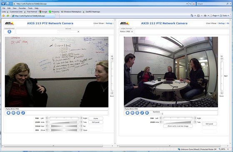Click Ctrl panel button on AXIS 213
Screen dimensions: 233x152
pyautogui.click(x=96, y=122)
